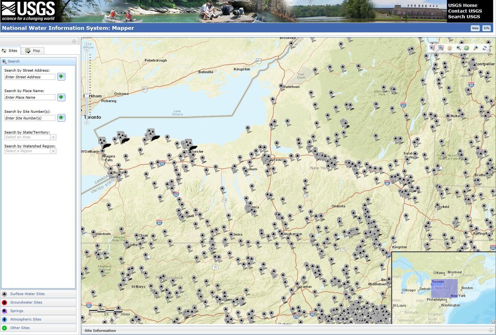
Task: Zoom to full extent globe icon
Action: [x=467, y=48]
